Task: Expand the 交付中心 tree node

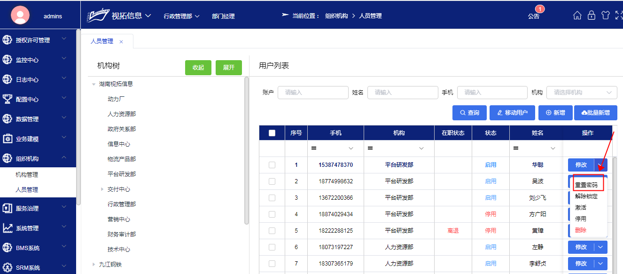Action: [102, 189]
